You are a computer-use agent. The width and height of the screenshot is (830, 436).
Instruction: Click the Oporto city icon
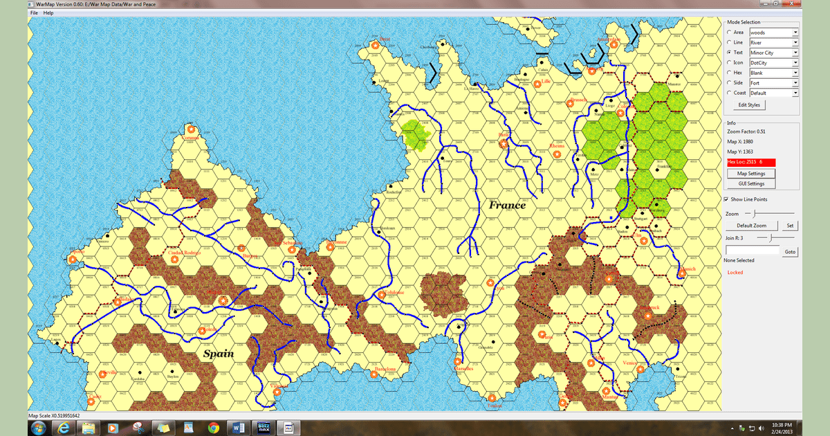tap(73, 260)
